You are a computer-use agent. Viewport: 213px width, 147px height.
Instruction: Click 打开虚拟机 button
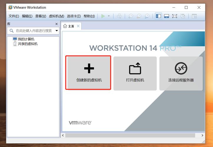tap(135, 73)
